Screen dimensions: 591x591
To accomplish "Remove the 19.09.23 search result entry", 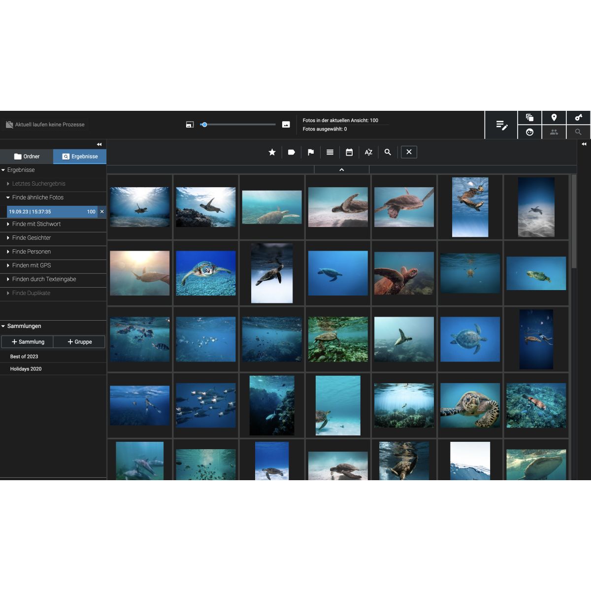I will point(102,212).
